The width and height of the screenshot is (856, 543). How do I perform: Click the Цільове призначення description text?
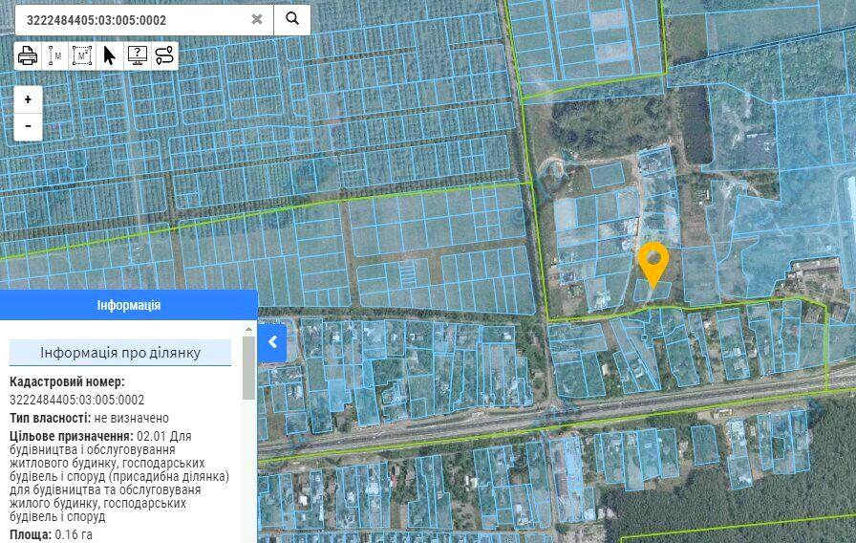[x=119, y=476]
